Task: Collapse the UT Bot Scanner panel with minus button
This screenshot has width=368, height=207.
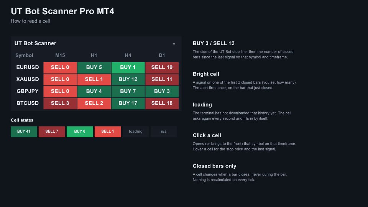Action: coord(174,44)
